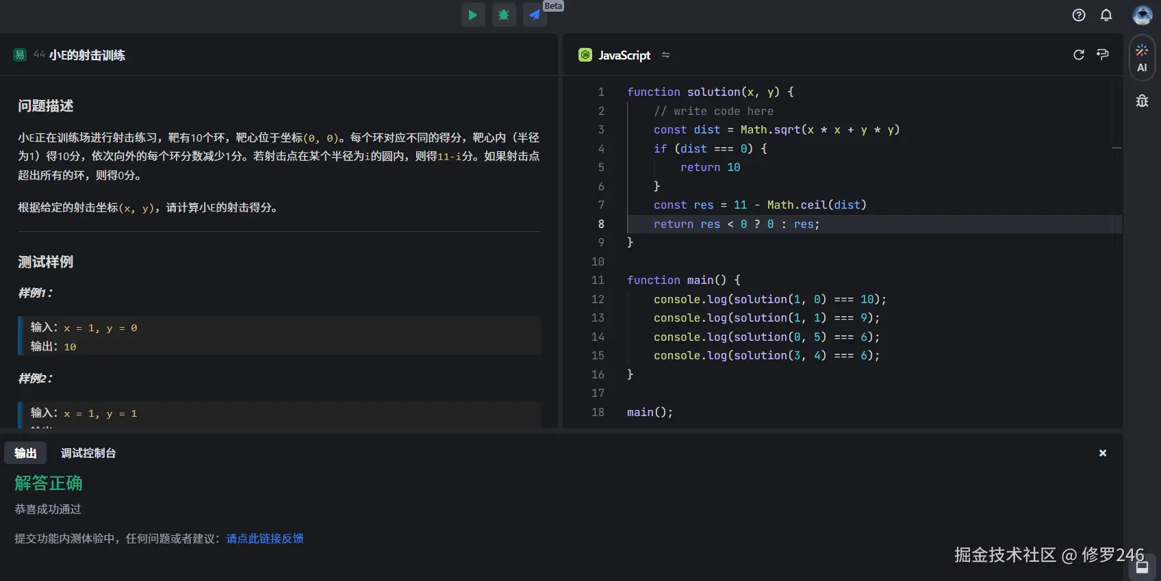This screenshot has height=581, width=1161.
Task: Click the 易 difficulty badge
Action: (x=20, y=55)
